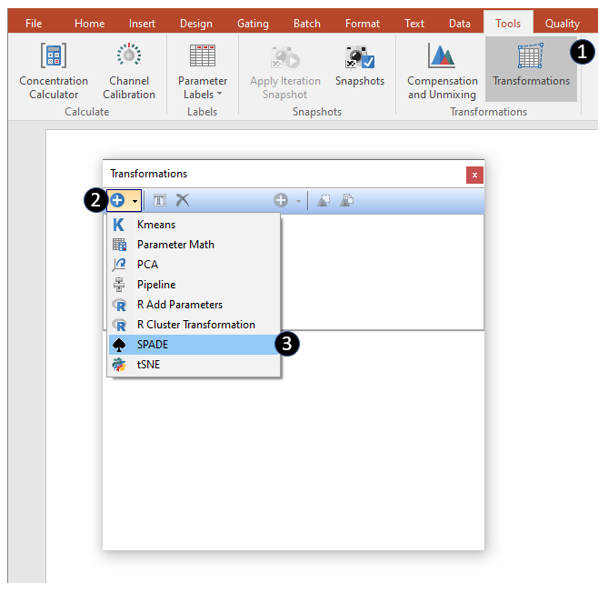The width and height of the screenshot is (608, 593).
Task: Choose R Cluster Transformation entry
Action: pyautogui.click(x=195, y=325)
